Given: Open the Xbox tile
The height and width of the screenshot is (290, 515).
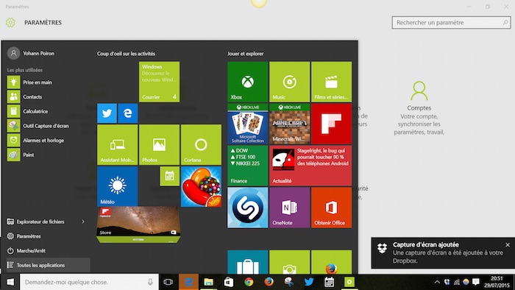Looking at the screenshot, I should point(248,82).
